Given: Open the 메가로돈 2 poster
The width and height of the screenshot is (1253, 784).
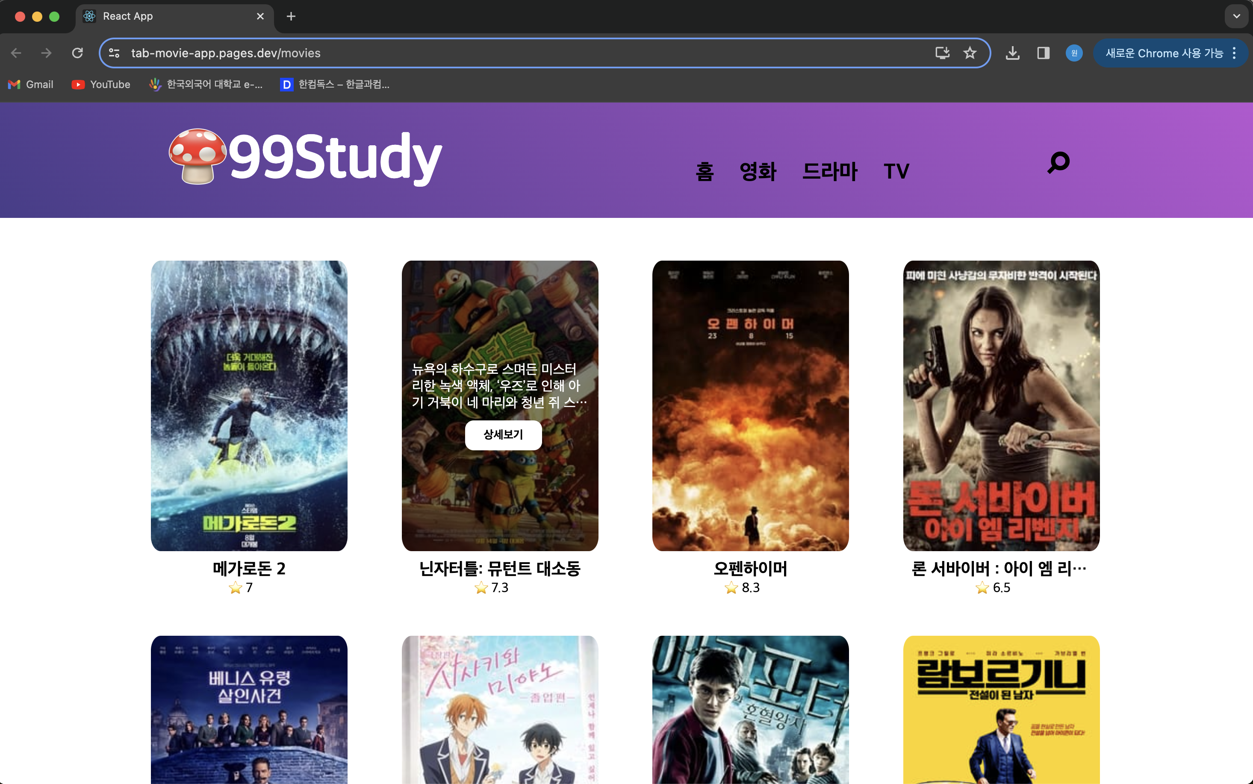Looking at the screenshot, I should 249,405.
